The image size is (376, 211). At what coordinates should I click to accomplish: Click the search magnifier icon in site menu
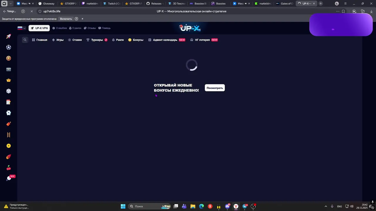click(25, 40)
